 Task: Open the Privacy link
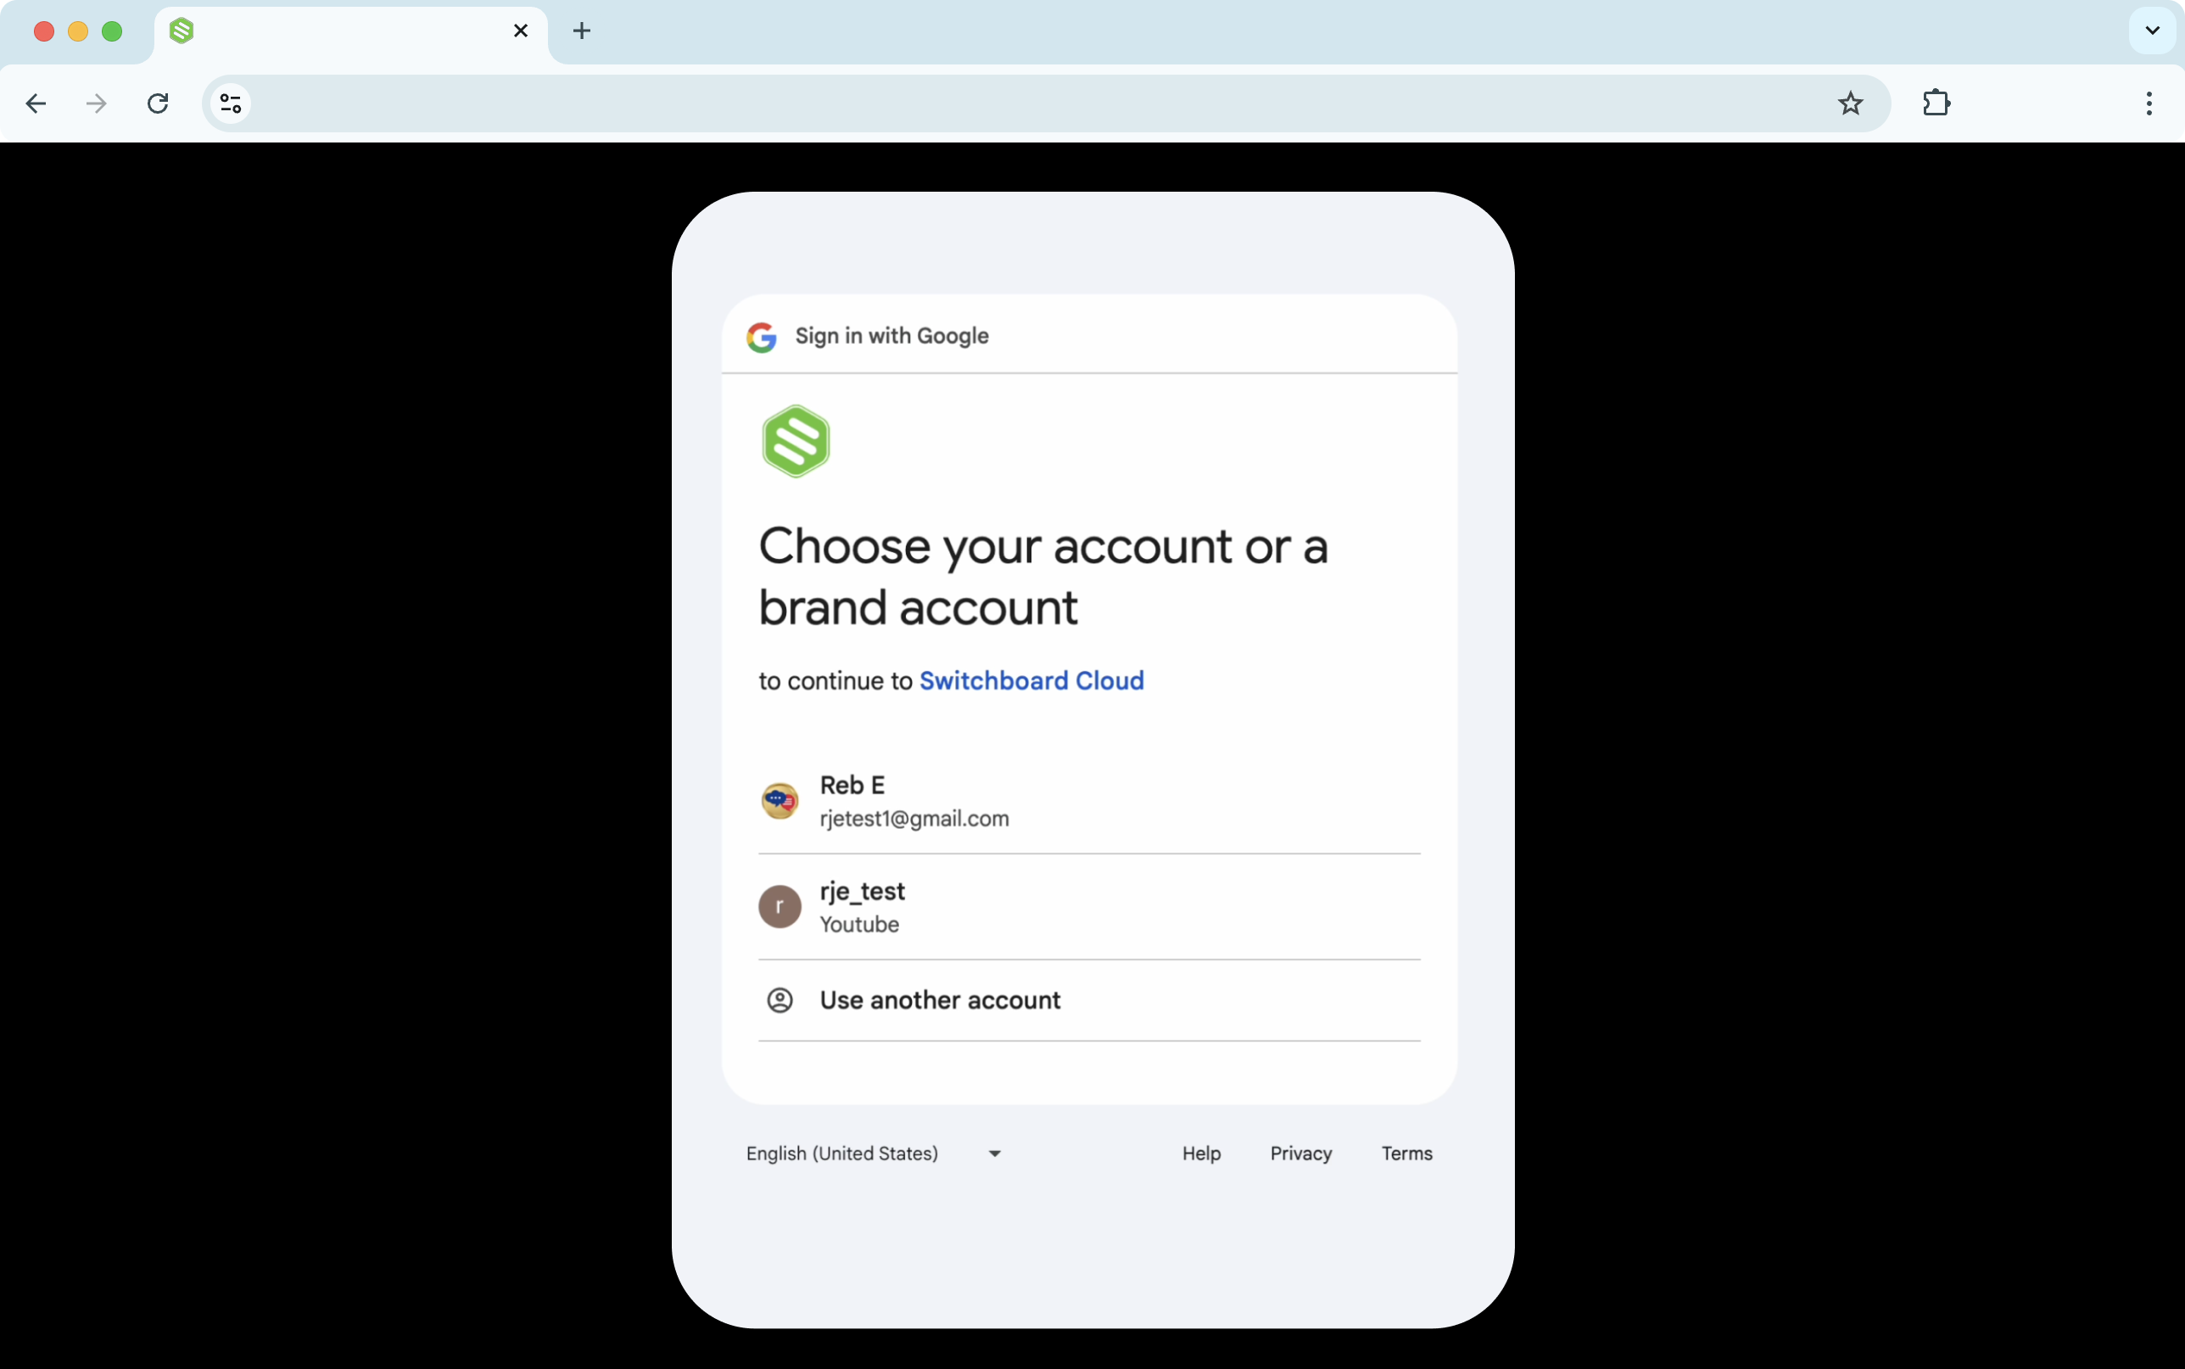click(x=1300, y=1154)
